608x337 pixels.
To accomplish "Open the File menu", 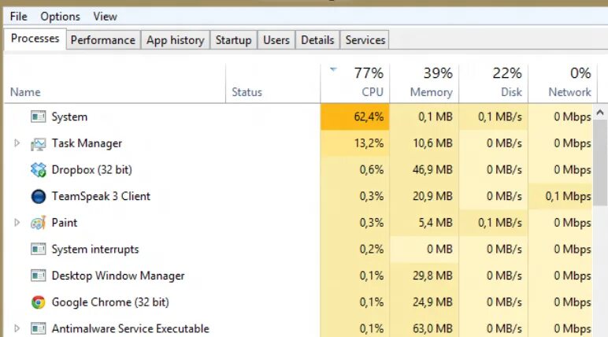I will [x=19, y=17].
